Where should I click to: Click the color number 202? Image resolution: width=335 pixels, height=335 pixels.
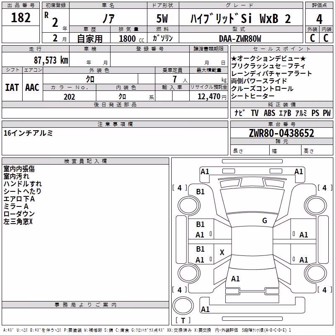[69, 97]
